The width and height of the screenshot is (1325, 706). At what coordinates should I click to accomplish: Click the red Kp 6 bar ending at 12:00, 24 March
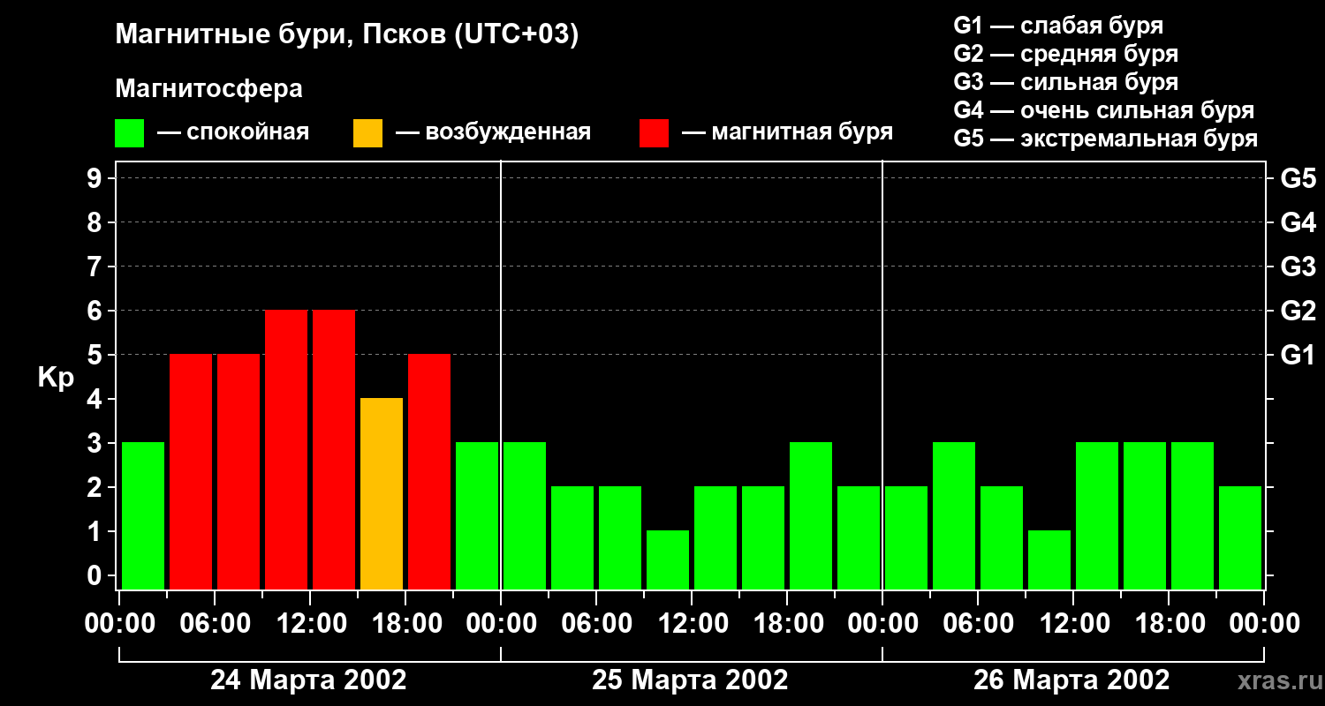click(286, 449)
